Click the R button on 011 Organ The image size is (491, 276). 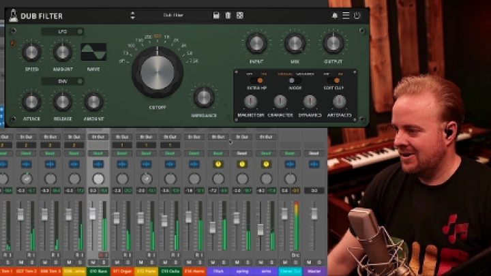(125, 255)
